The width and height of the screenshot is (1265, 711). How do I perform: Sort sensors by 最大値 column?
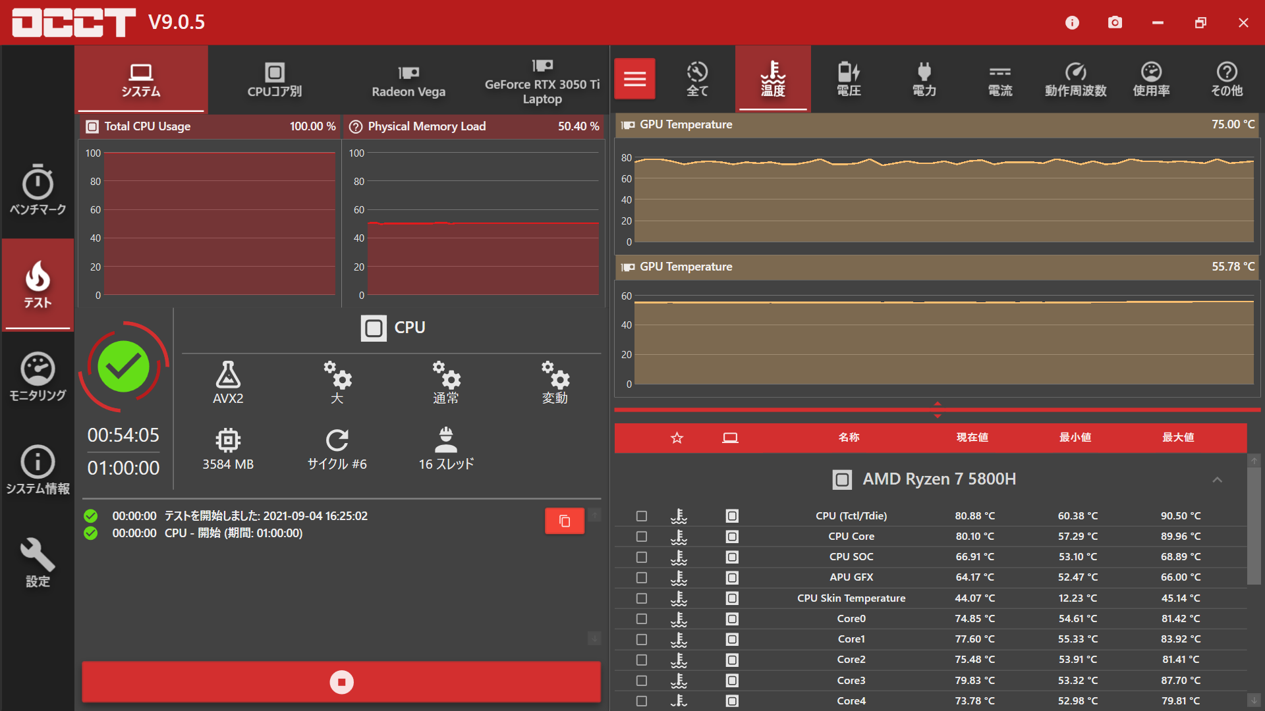coord(1178,438)
